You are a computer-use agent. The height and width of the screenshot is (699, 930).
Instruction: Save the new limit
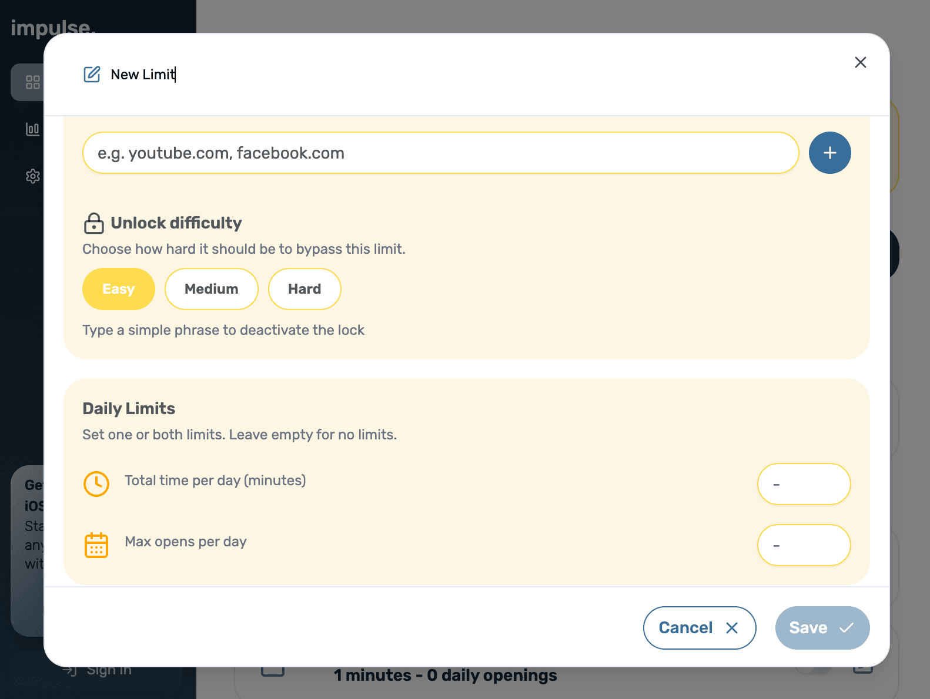pyautogui.click(x=822, y=628)
